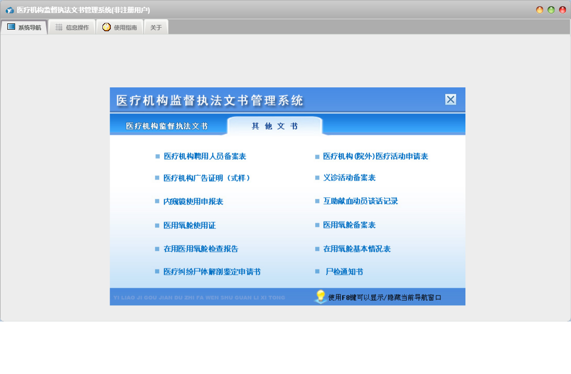This screenshot has width=571, height=374.
Task: Open 尸检通知书
Action: coord(344,272)
